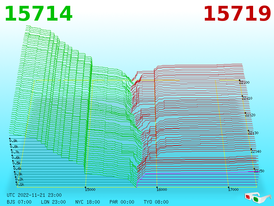This screenshot has width=274, height=206.
Task: Click the 0.2k volume axis label
Action: pyautogui.click(x=19, y=179)
